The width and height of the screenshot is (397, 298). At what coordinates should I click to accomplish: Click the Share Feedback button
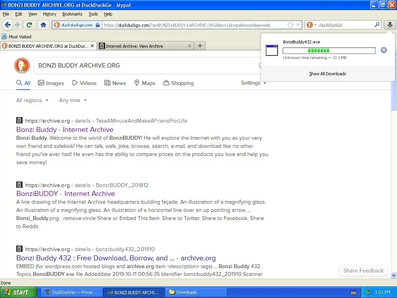[x=363, y=270]
